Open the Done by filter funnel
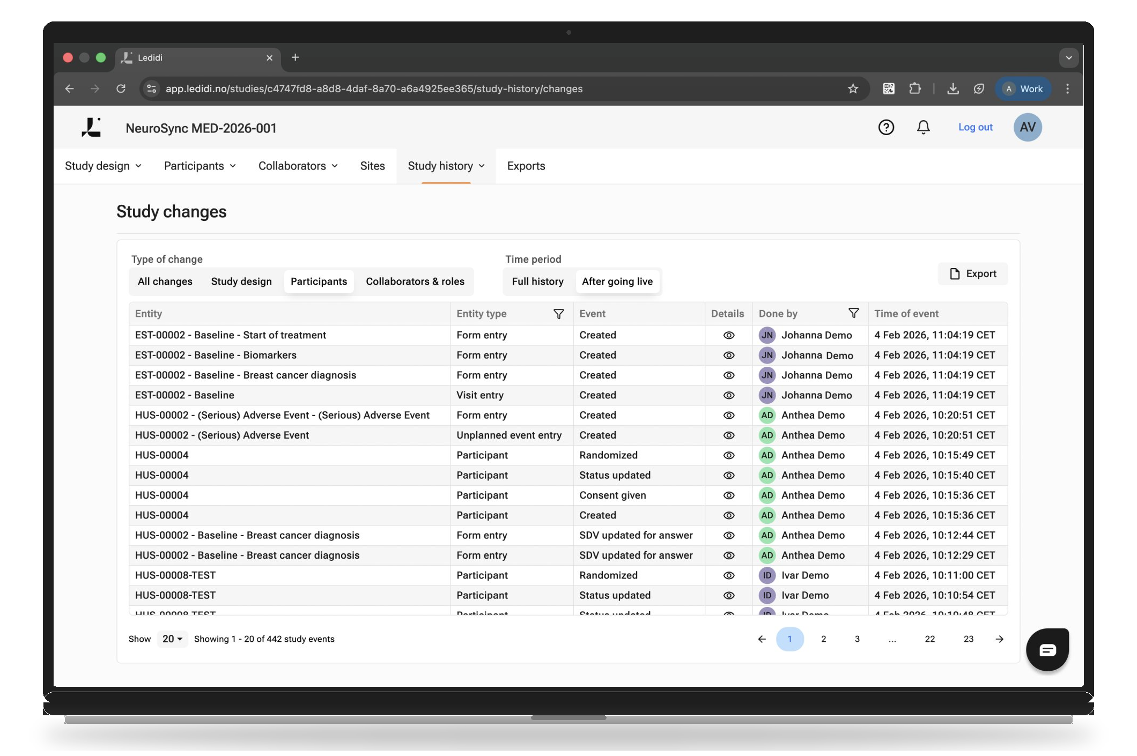The height and width of the screenshot is (756, 1137). pyautogui.click(x=853, y=313)
